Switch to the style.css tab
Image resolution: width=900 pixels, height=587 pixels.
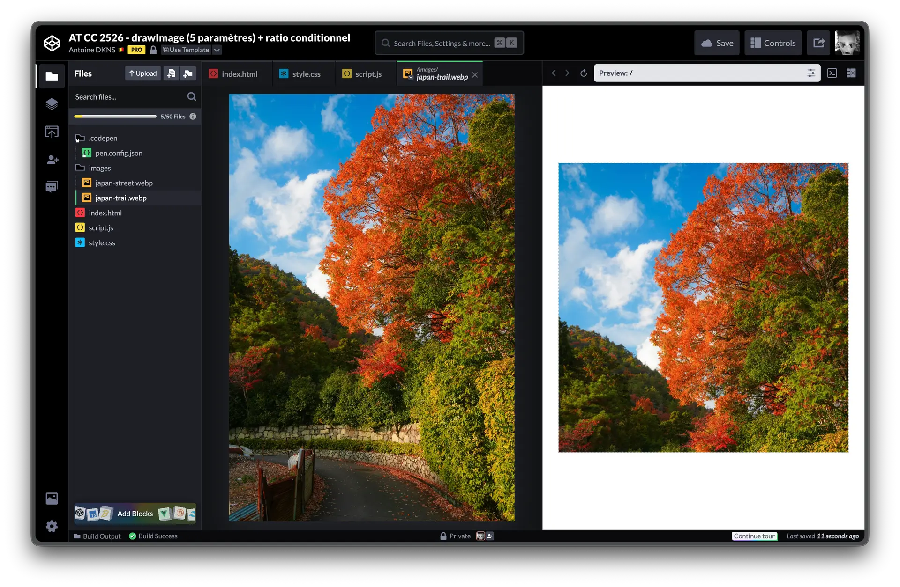pos(300,74)
